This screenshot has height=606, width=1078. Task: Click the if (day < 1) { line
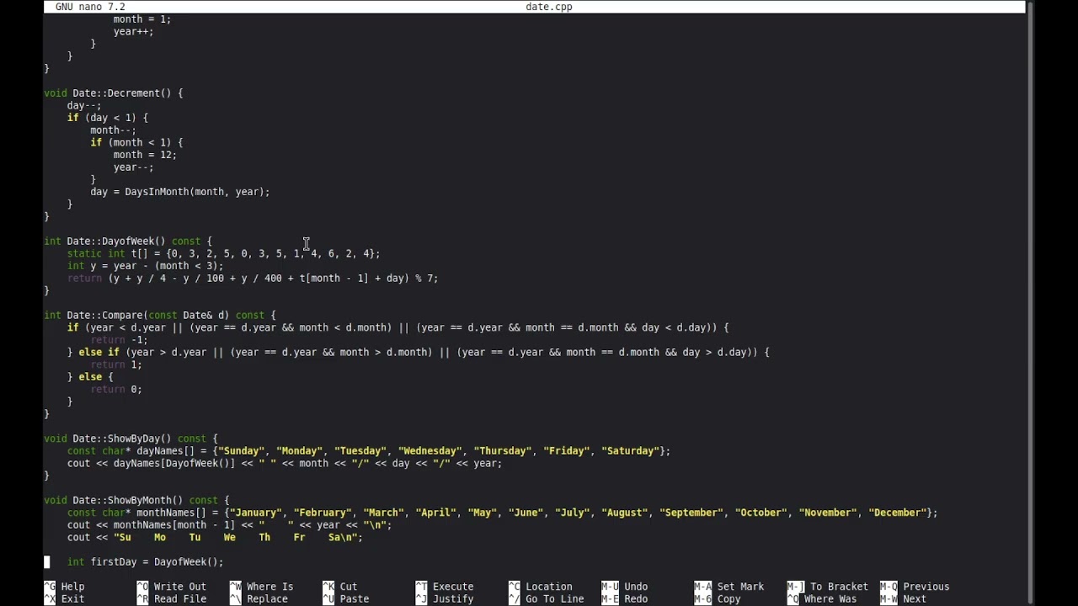tap(108, 118)
